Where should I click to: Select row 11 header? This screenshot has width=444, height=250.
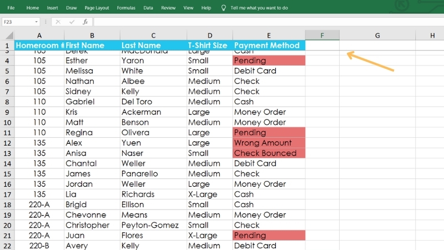[7, 133]
